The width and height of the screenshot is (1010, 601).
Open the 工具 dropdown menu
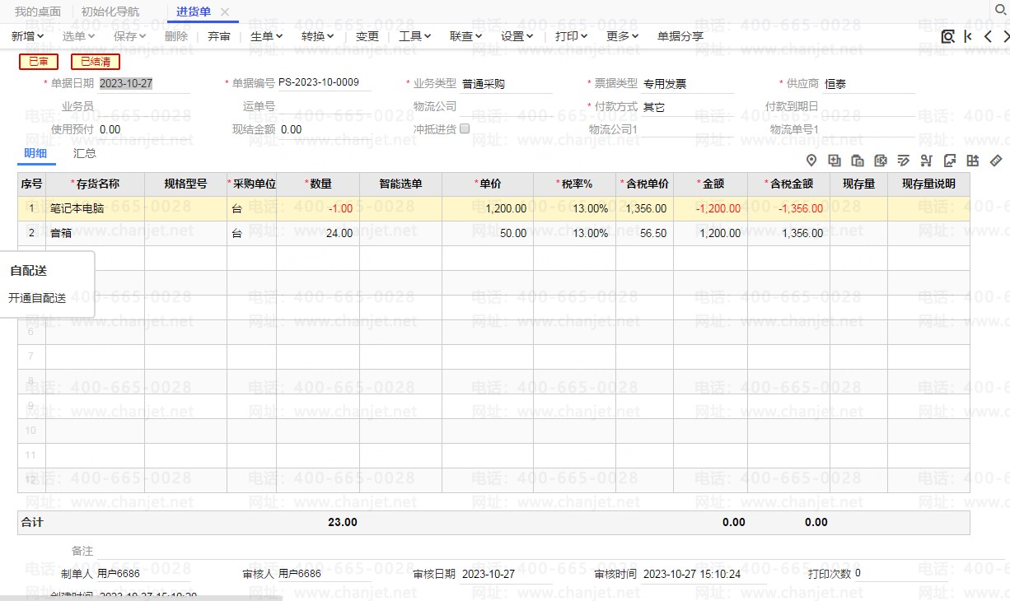tap(414, 36)
